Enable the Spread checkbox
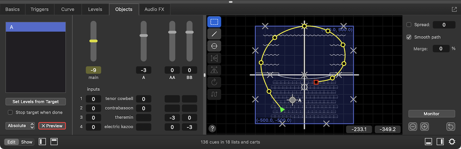This screenshot has height=149, width=461. pyautogui.click(x=408, y=25)
